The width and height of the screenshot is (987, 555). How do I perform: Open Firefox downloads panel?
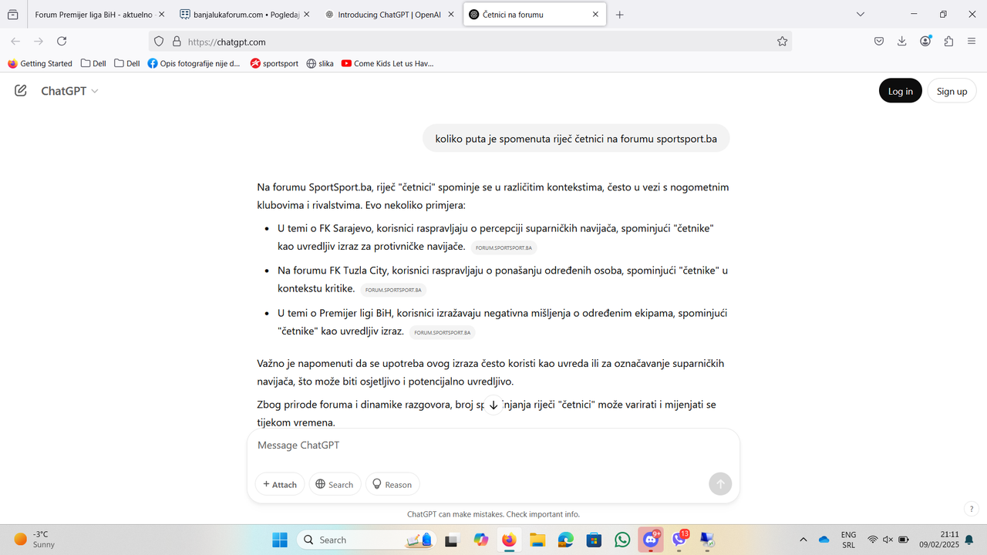[901, 41]
